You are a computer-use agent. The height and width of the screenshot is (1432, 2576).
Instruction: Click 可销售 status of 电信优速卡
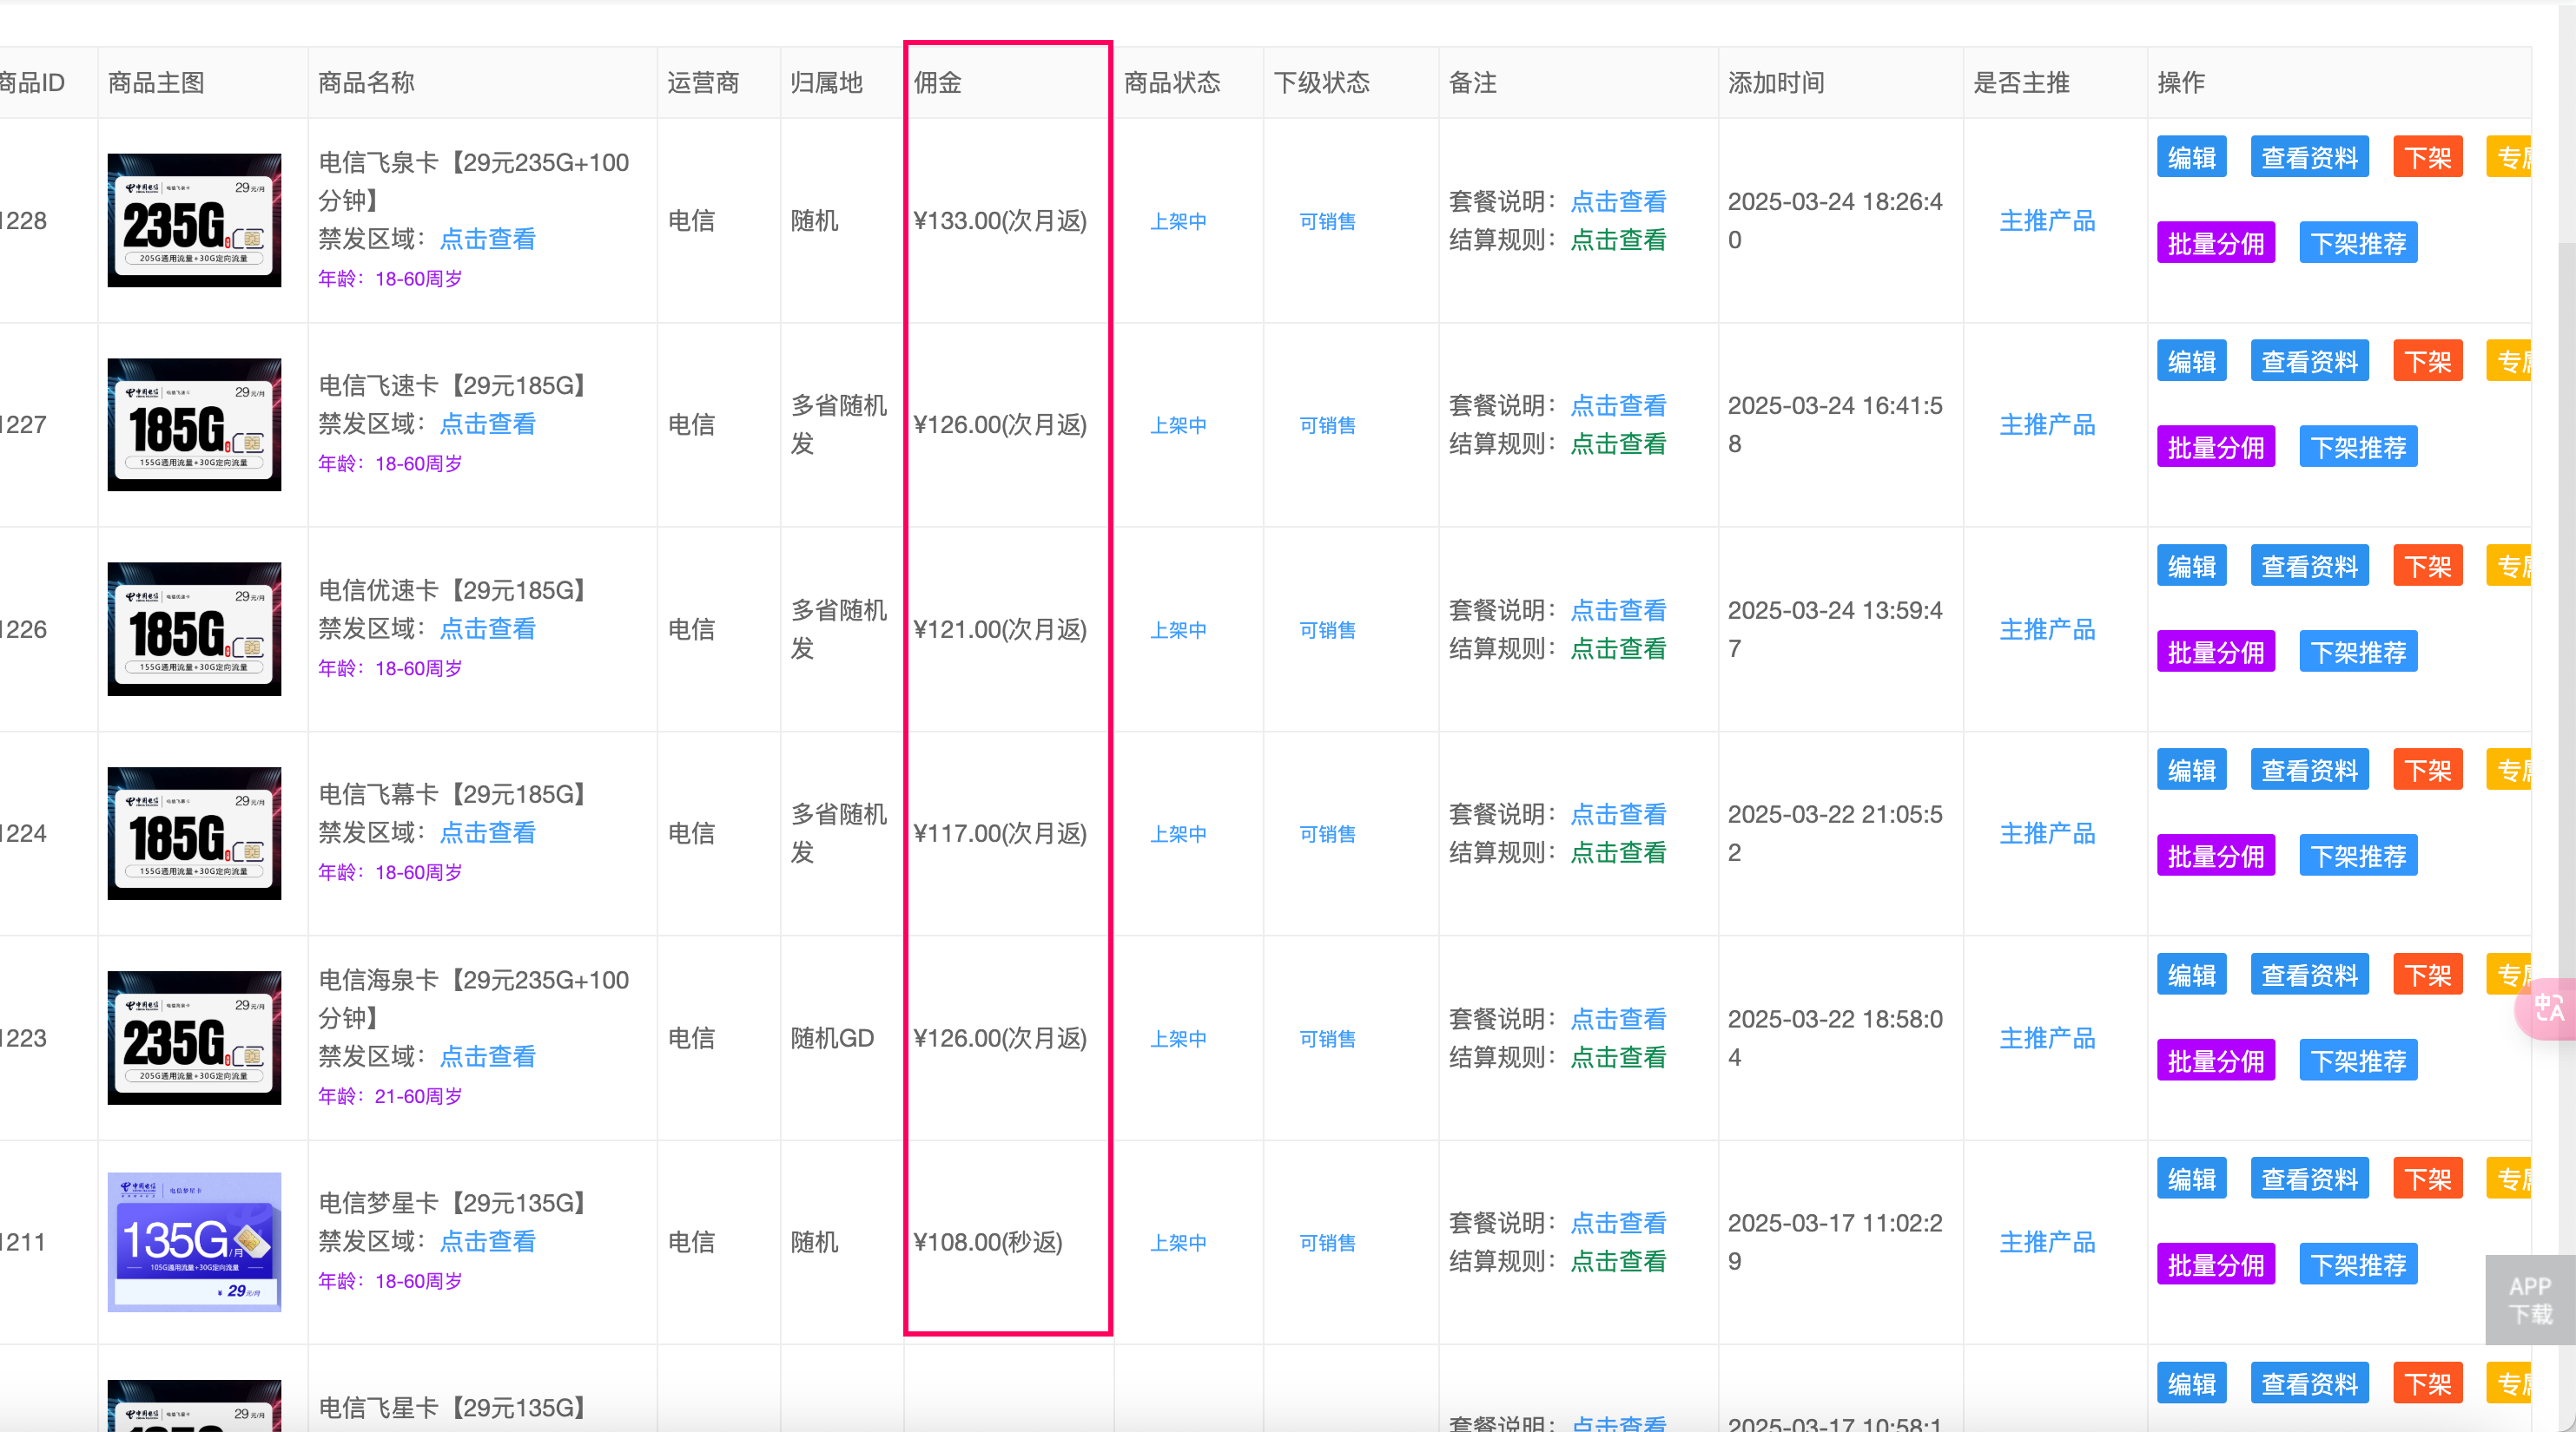point(1327,629)
